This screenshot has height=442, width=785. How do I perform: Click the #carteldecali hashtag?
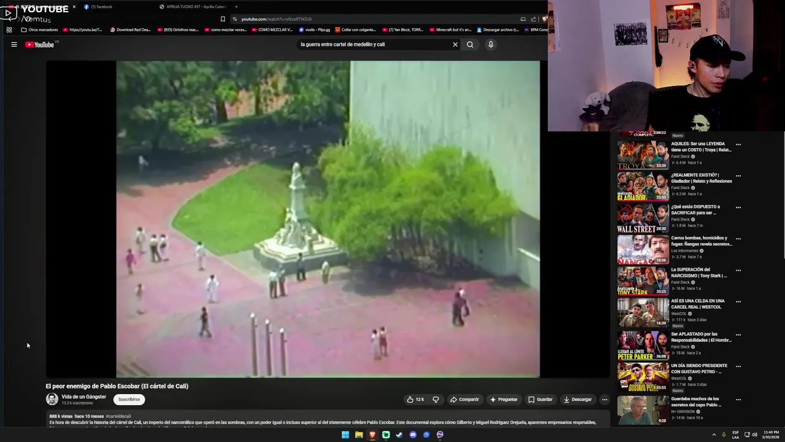[x=118, y=416]
